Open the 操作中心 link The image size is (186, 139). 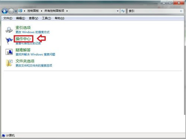point(23,39)
